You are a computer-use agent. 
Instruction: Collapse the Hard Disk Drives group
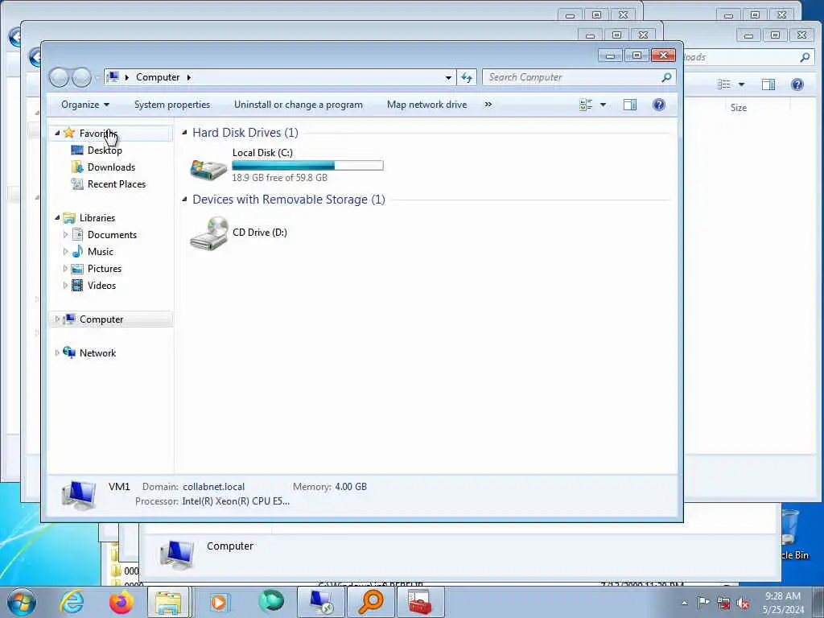tap(184, 133)
